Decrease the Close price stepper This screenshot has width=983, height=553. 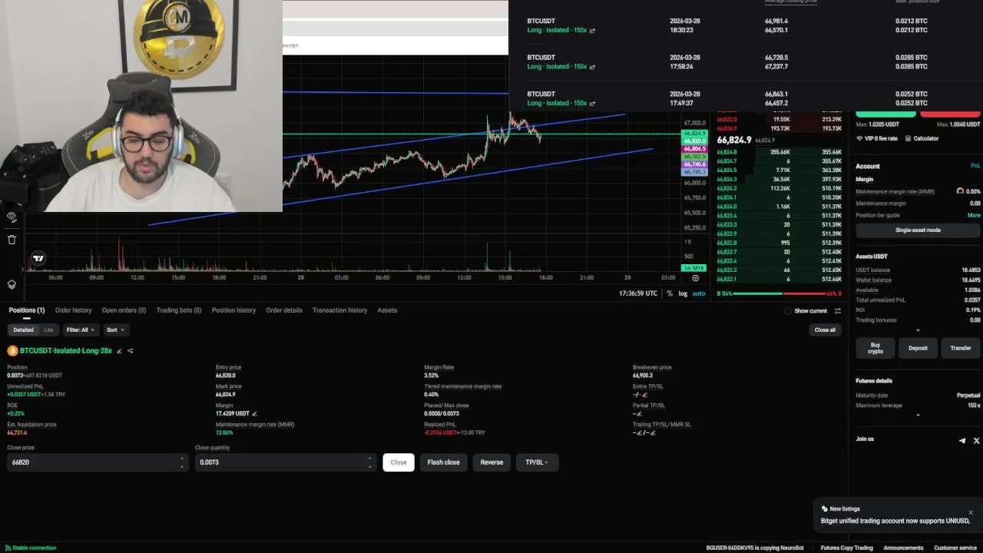(182, 466)
